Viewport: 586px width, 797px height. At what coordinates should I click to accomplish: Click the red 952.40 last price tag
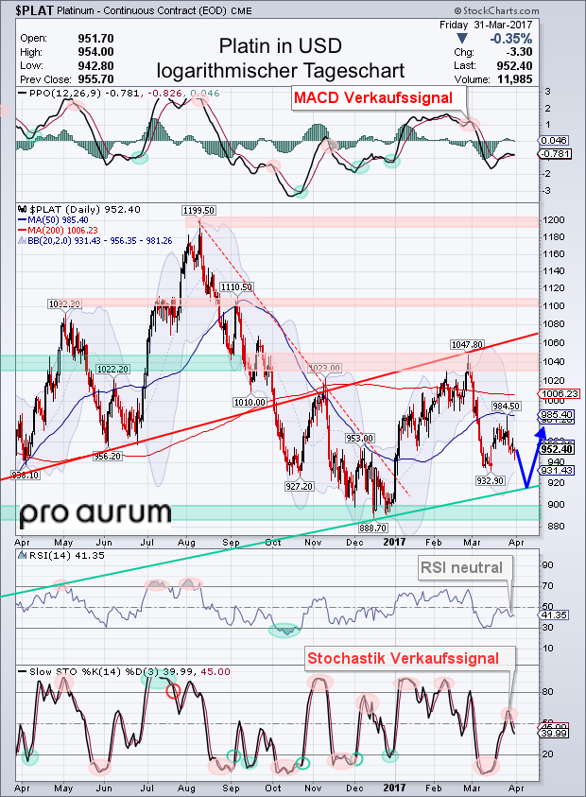555,448
